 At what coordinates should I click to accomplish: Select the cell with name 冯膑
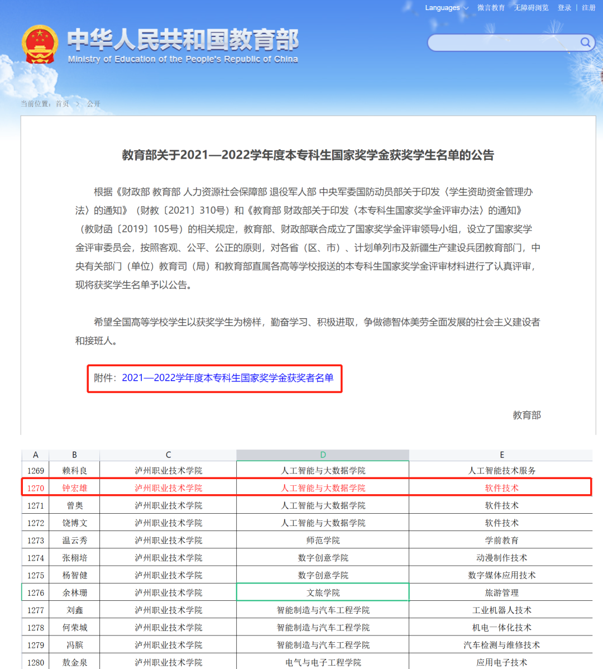[74, 644]
